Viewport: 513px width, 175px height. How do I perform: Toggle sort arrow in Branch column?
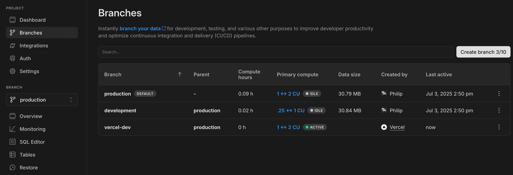click(x=180, y=74)
